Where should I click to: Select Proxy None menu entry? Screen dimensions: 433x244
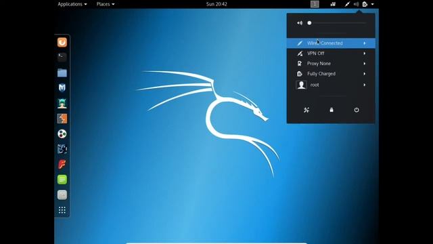tap(331, 64)
